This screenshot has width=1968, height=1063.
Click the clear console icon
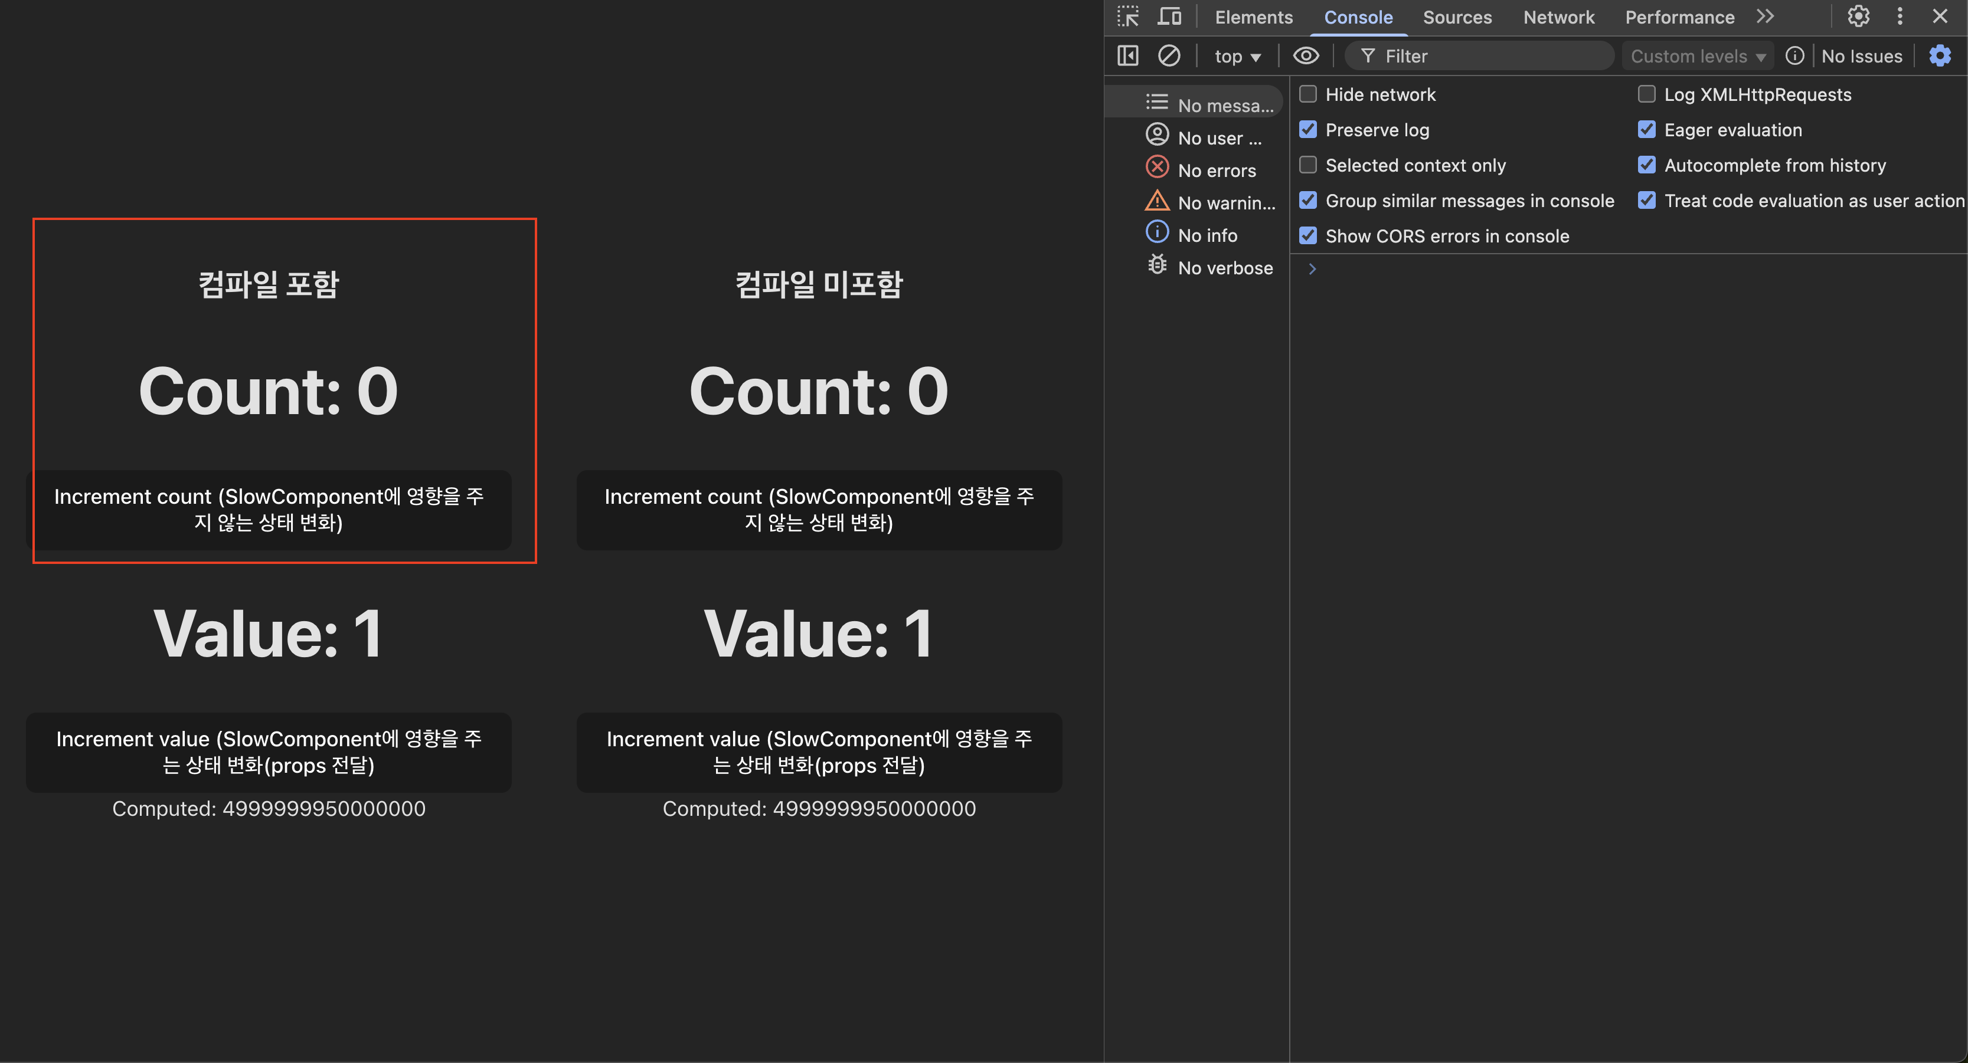point(1169,56)
